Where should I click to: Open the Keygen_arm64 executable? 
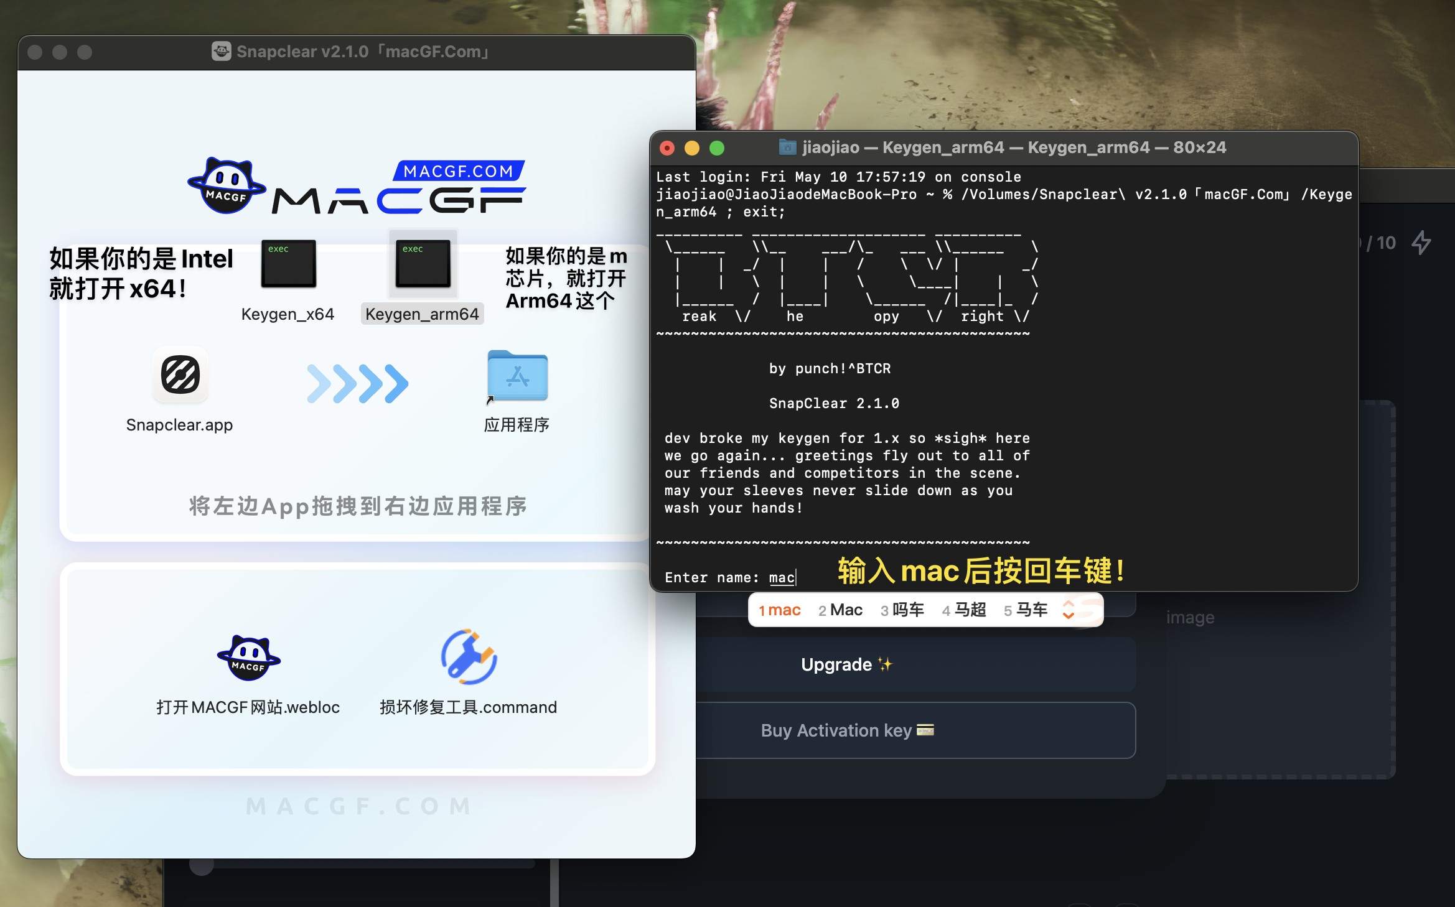pos(423,264)
